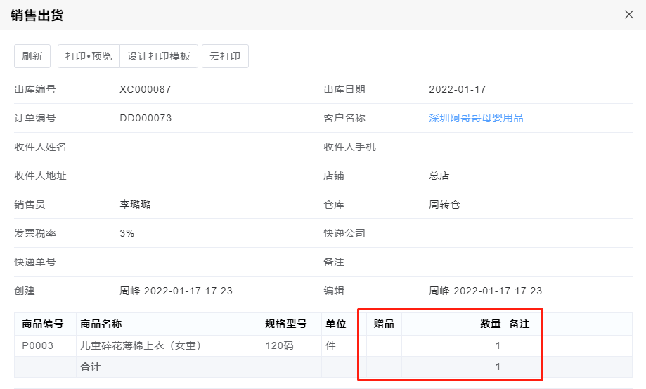This screenshot has height=389, width=646.
Task: Click the 合计 total row label
Action: pyautogui.click(x=90, y=367)
